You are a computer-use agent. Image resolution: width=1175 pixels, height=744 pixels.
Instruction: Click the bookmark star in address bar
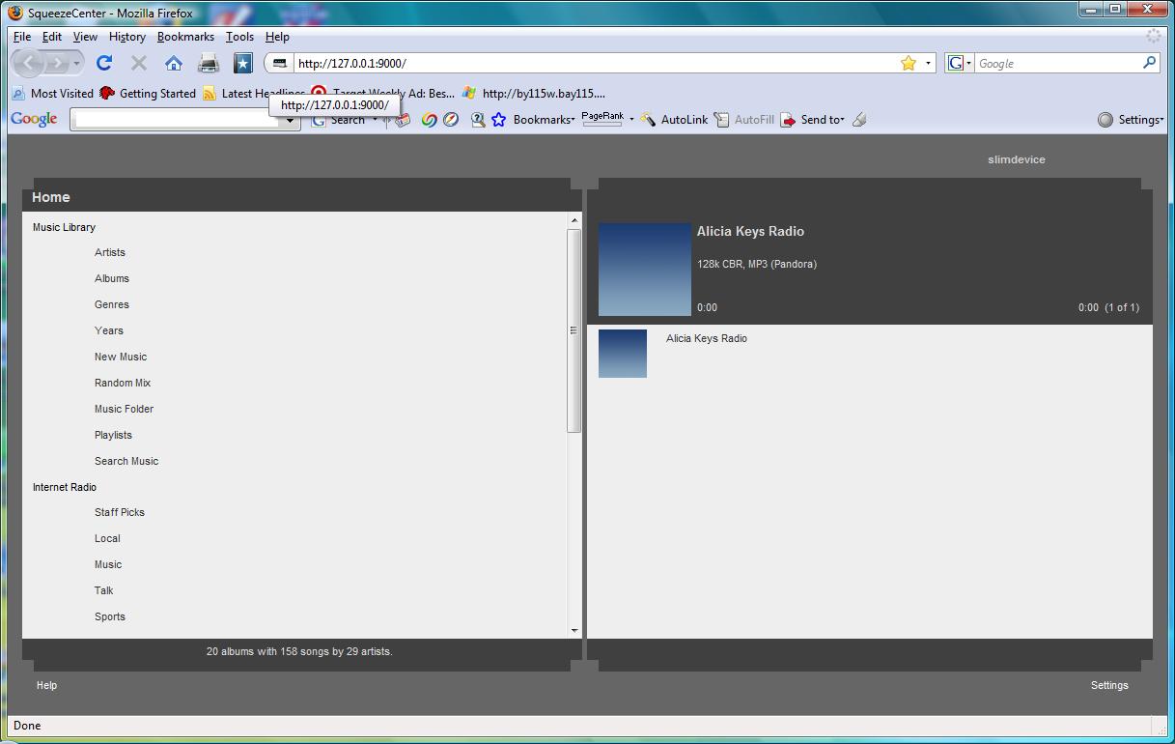pos(908,63)
